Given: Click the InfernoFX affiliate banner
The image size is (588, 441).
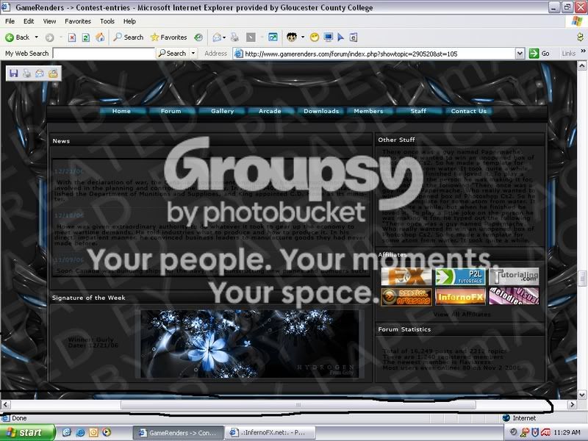Looking at the screenshot, I should click(x=460, y=297).
